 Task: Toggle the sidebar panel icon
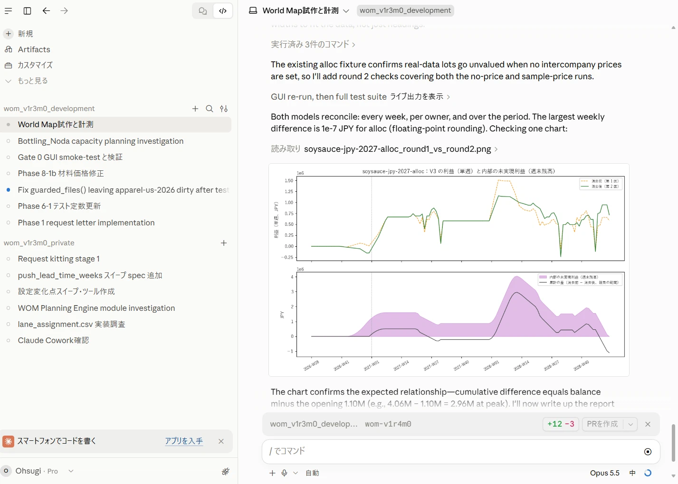pos(28,10)
